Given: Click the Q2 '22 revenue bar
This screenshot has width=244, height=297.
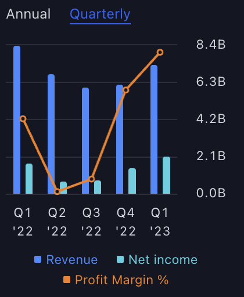Looking at the screenshot, I should pos(51,134).
